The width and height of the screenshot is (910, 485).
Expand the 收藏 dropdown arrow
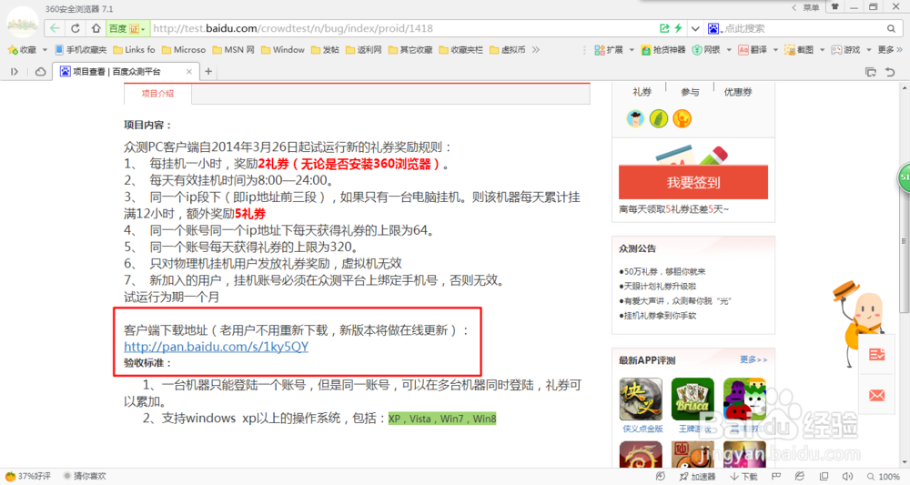pyautogui.click(x=45, y=50)
